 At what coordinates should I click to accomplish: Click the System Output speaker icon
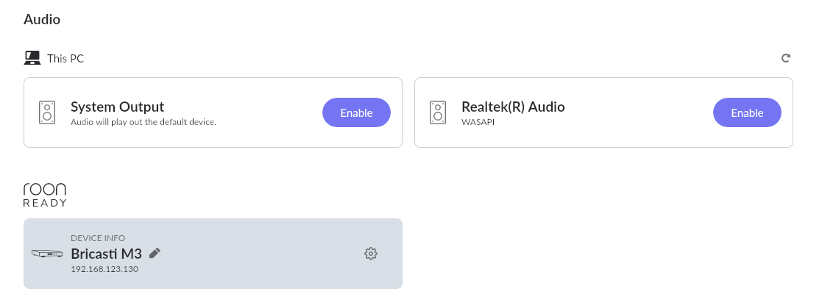47,112
